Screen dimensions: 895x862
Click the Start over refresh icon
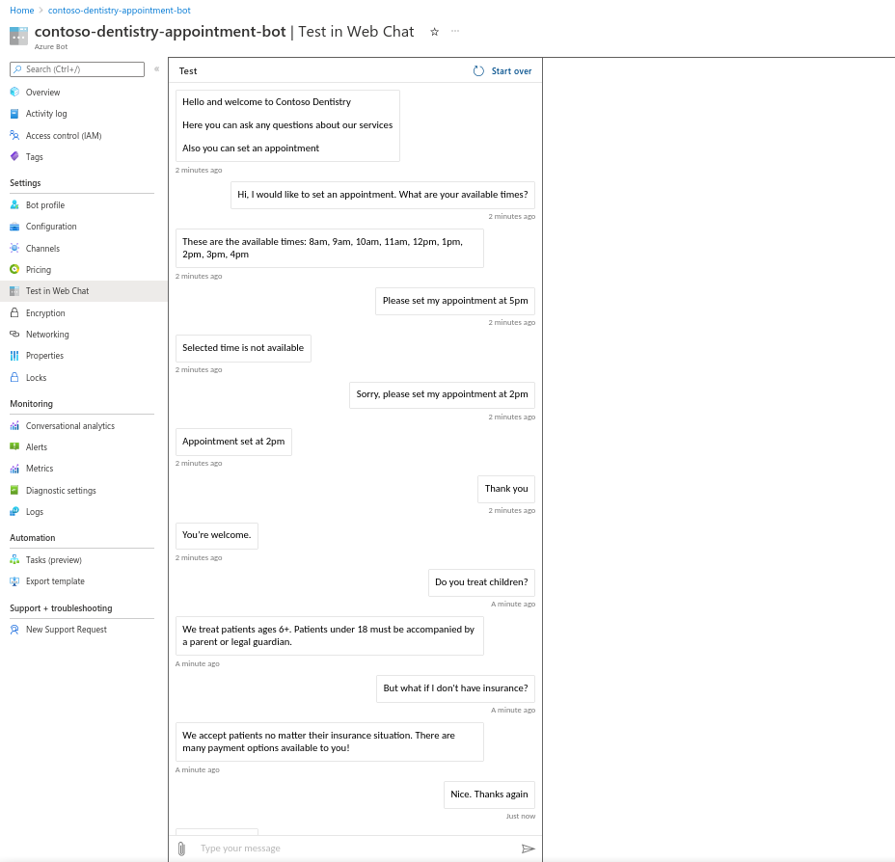tap(478, 70)
